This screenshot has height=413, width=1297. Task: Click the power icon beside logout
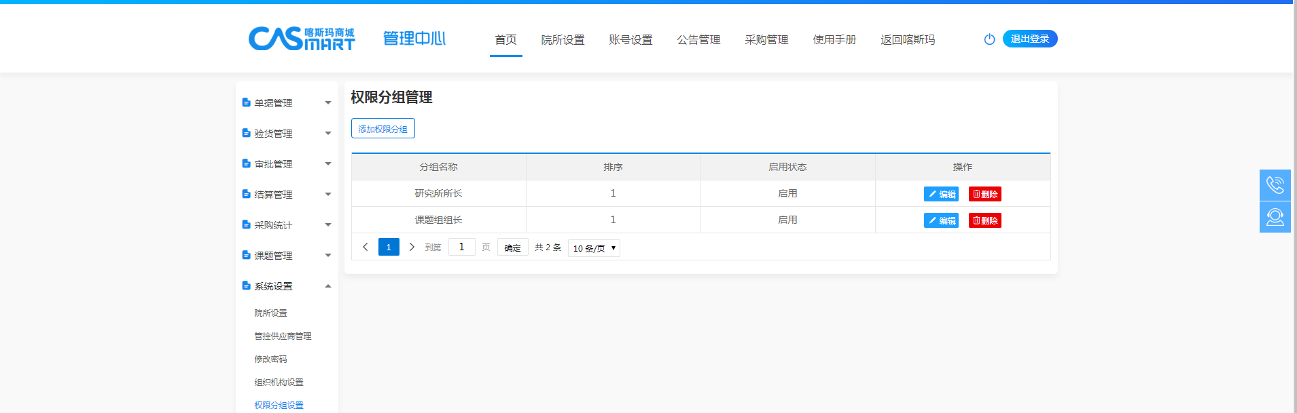(x=989, y=39)
